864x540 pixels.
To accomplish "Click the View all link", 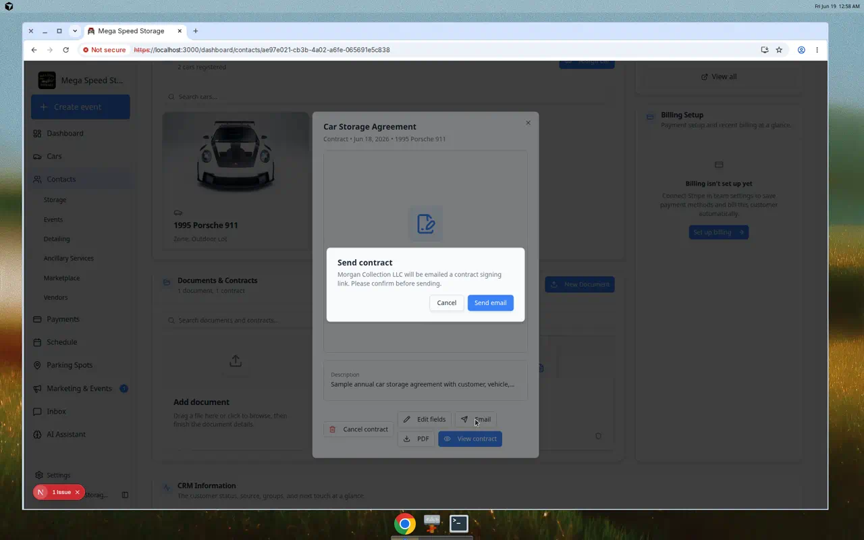I will click(x=718, y=76).
